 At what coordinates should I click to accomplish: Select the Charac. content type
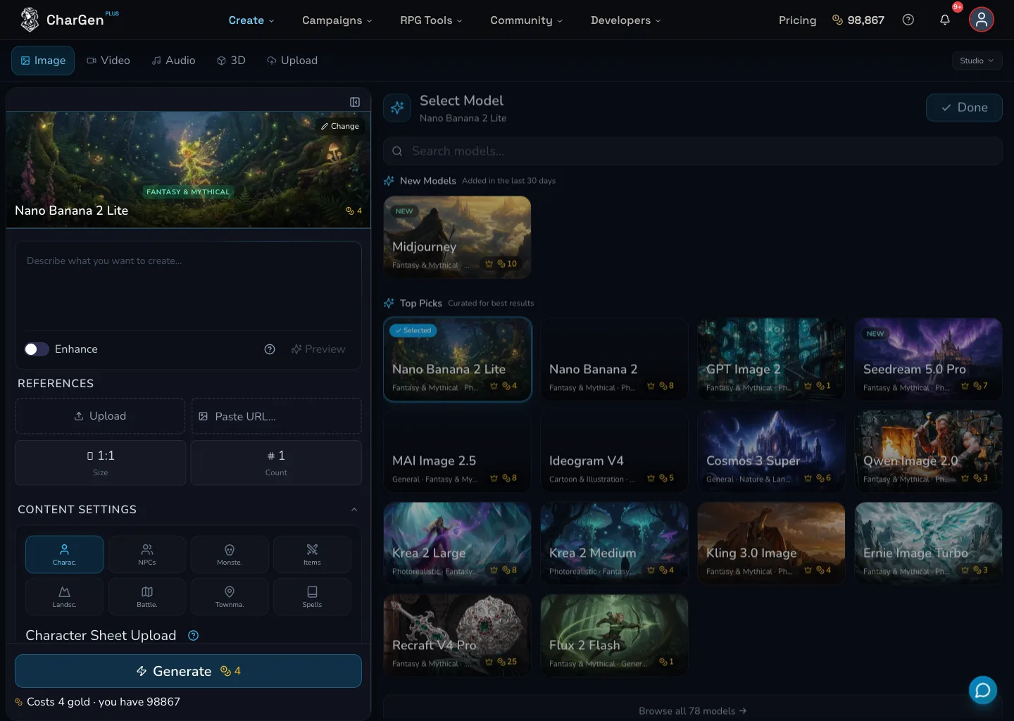point(64,554)
